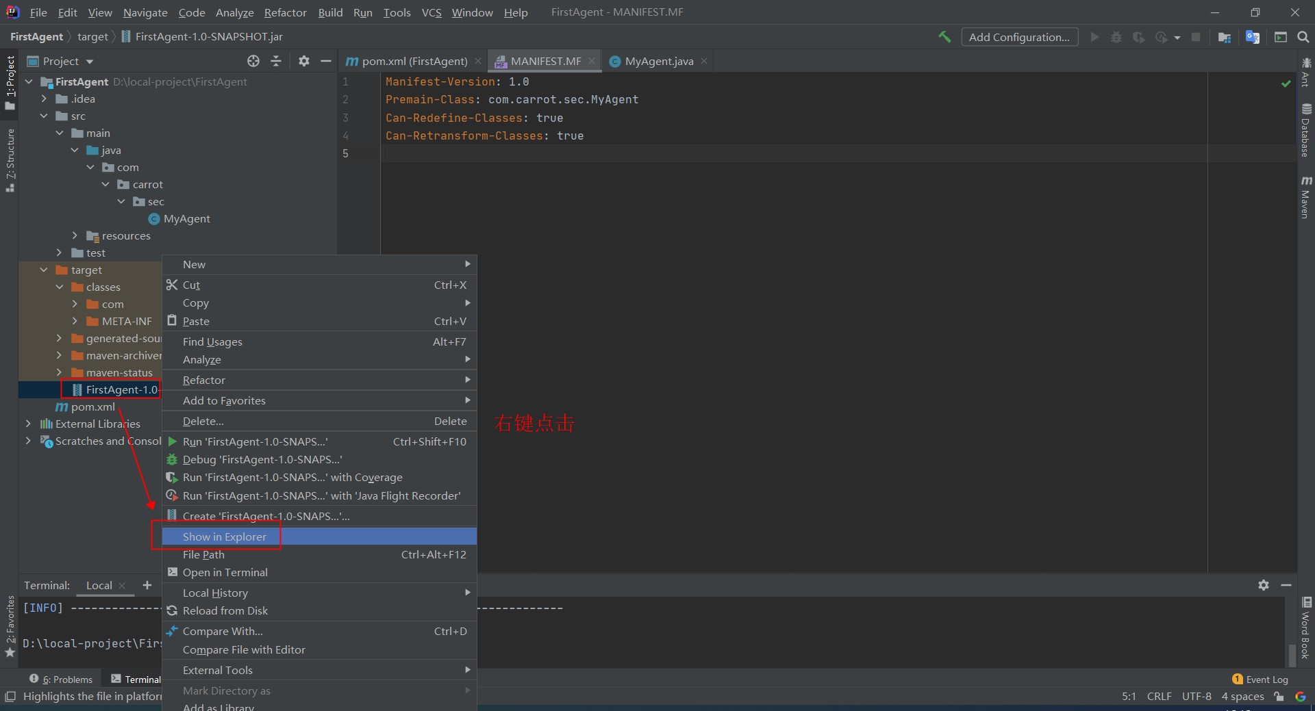
Task: Click the Stop square icon in toolbar
Action: tap(1196, 37)
